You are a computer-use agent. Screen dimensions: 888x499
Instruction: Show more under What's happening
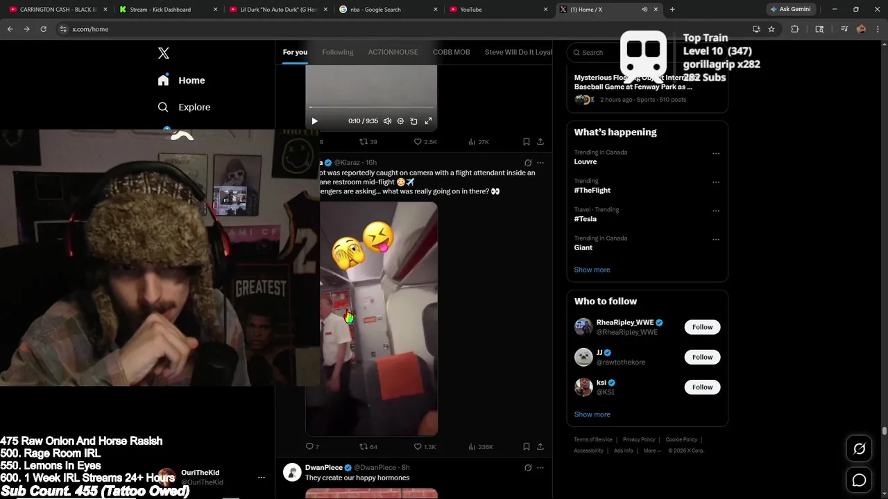pos(592,270)
